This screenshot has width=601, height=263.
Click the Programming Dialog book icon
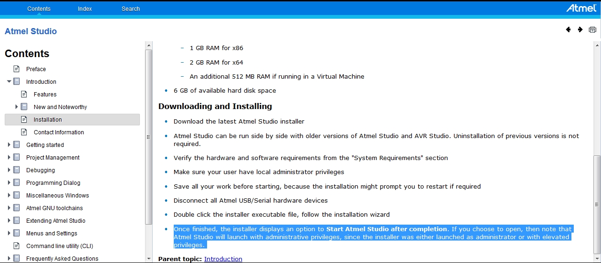[16, 183]
